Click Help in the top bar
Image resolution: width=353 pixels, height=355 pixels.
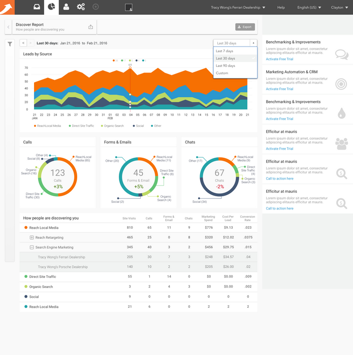(281, 8)
